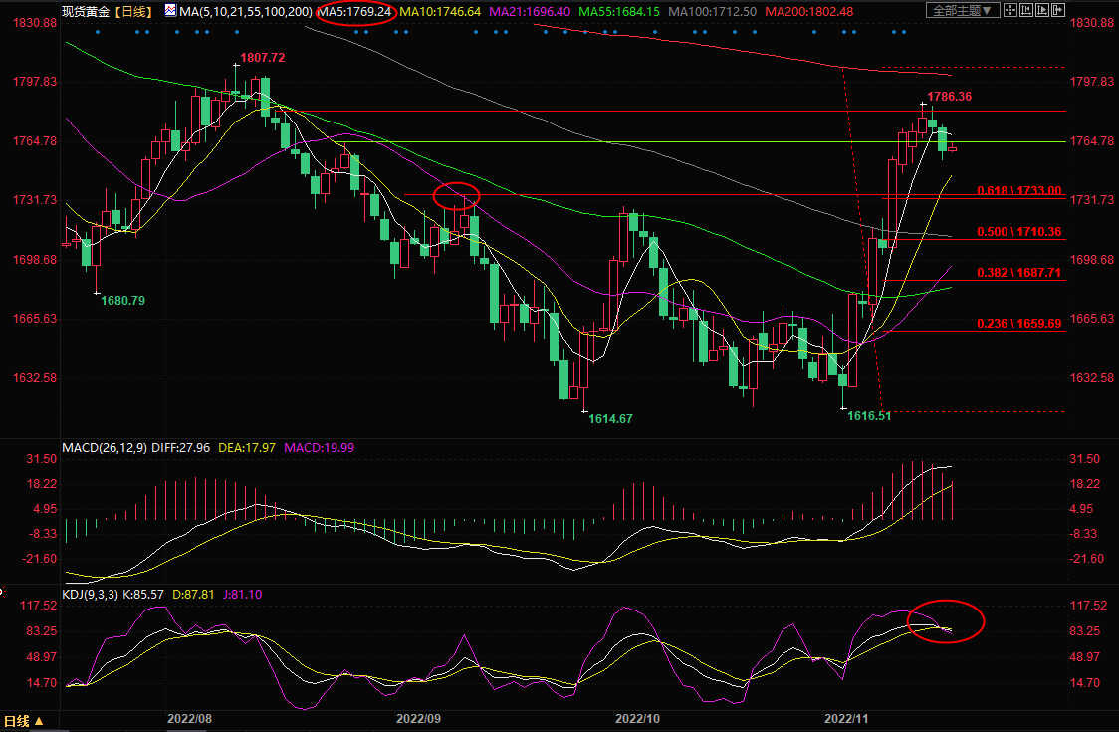Image resolution: width=1119 pixels, height=732 pixels.
Task: Click the 【日线】 label beside 现货黄金
Action: coord(133,12)
